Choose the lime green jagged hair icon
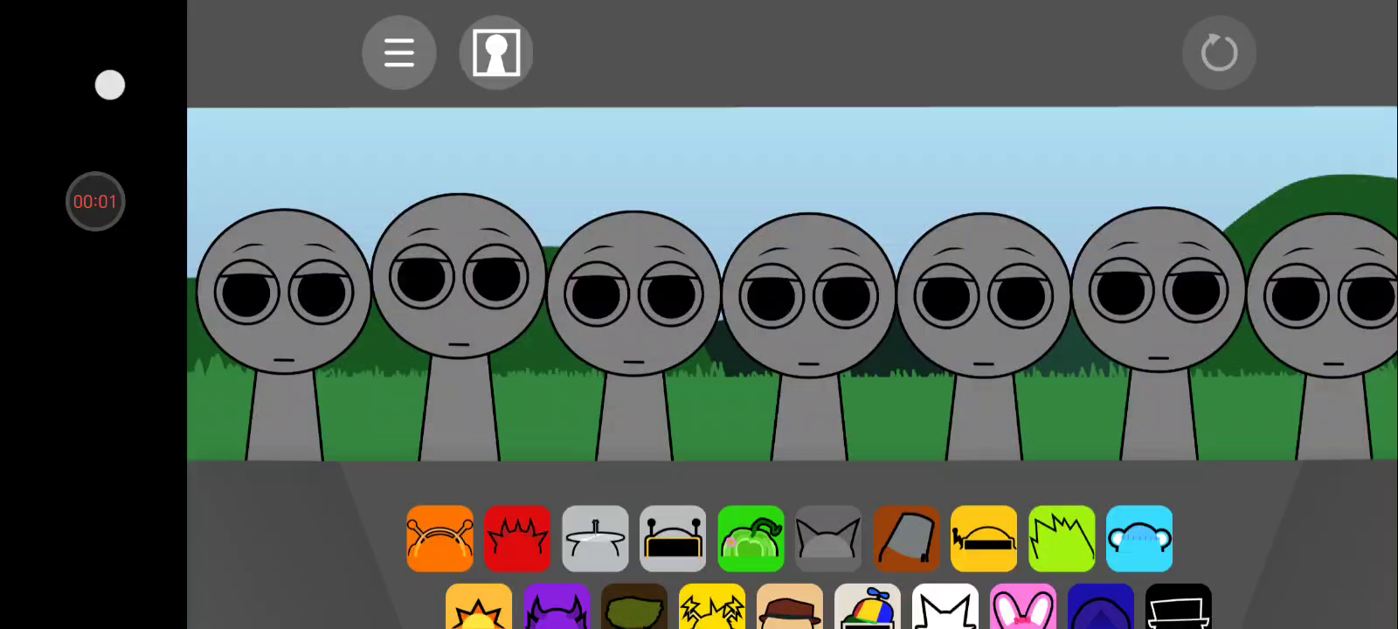Image resolution: width=1398 pixels, height=629 pixels. pos(1062,538)
